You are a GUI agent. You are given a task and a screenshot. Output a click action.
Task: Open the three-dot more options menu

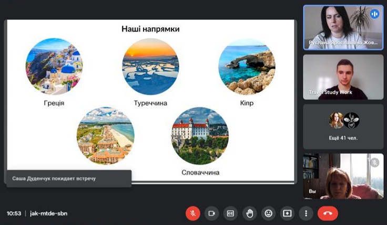tap(306, 213)
